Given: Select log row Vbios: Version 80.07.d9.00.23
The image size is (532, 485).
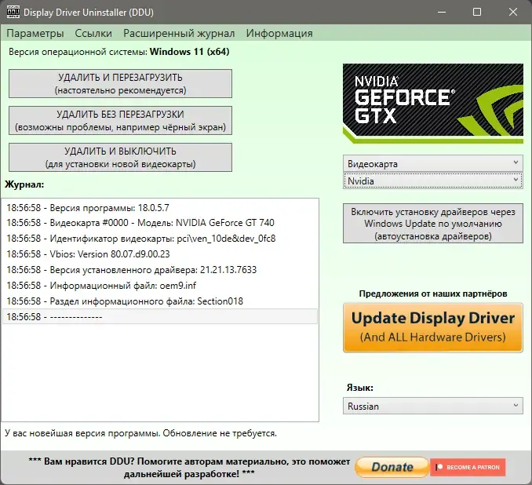Looking at the screenshot, I should (x=160, y=254).
